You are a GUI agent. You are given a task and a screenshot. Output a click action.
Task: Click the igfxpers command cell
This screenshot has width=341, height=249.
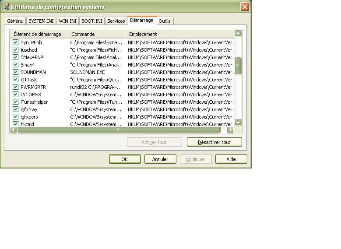click(96, 117)
